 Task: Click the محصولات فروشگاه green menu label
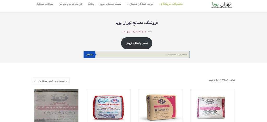click(172, 4)
